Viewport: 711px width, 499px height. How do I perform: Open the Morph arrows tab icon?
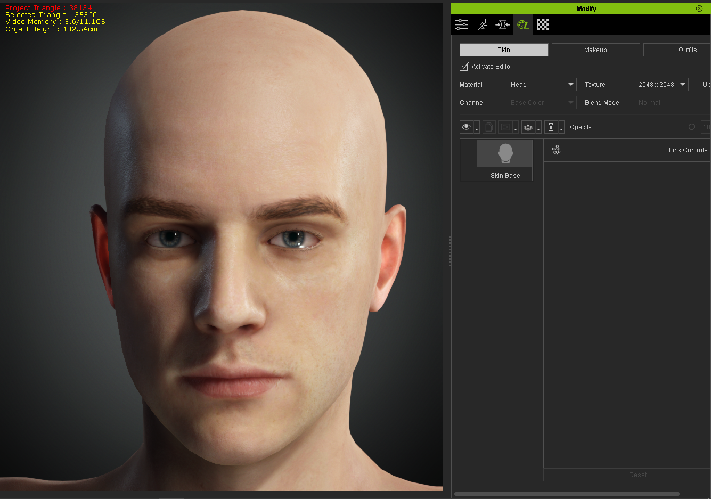(502, 24)
